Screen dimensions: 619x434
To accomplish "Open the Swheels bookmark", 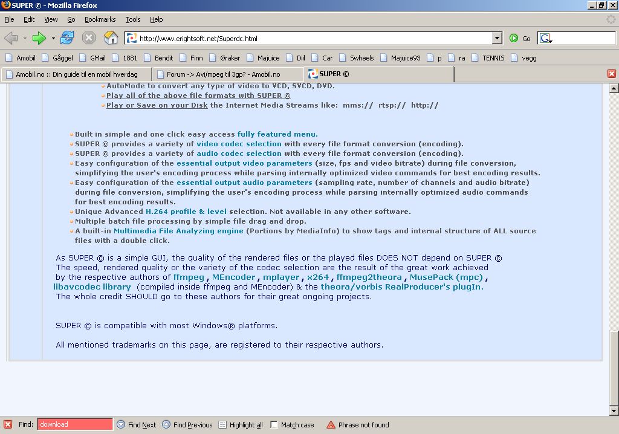I will click(x=357, y=58).
